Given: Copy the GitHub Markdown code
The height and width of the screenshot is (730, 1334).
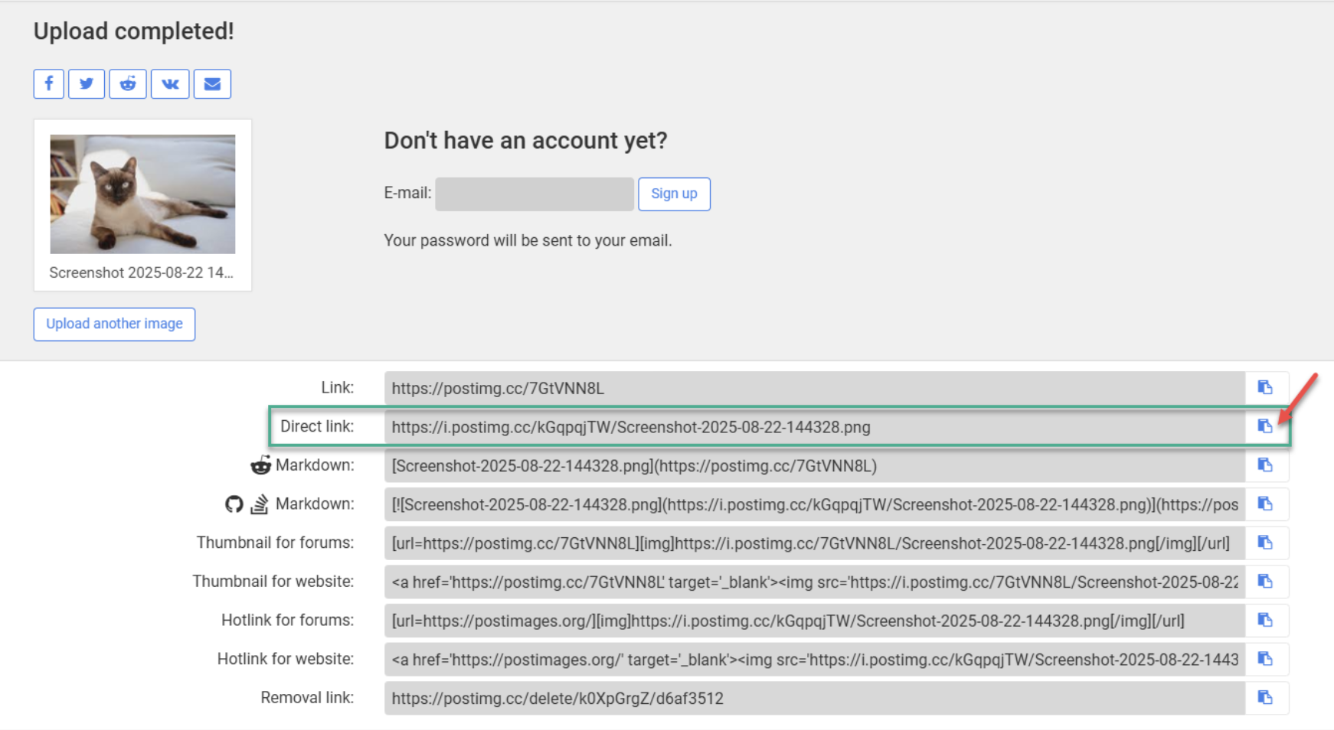Looking at the screenshot, I should pos(1265,504).
